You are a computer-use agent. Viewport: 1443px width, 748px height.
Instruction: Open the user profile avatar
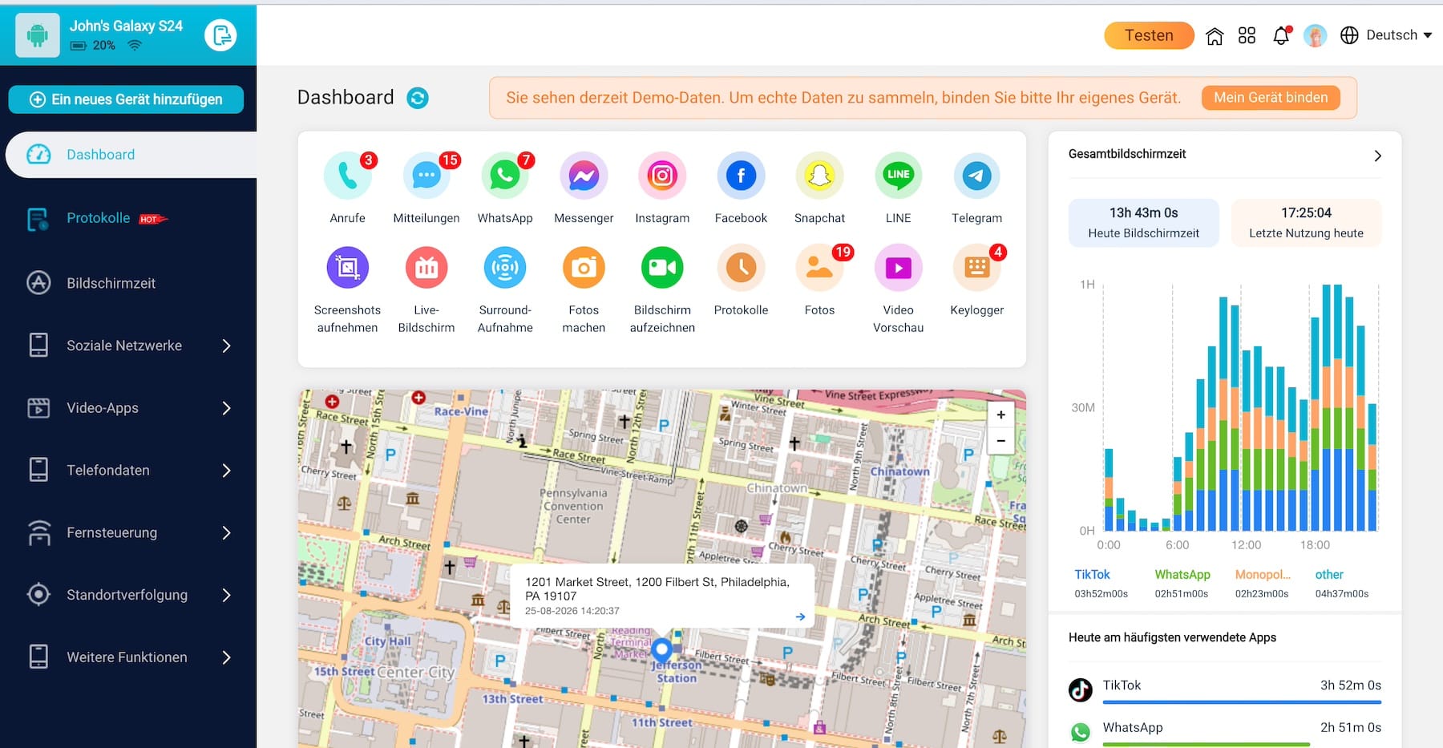coord(1315,35)
